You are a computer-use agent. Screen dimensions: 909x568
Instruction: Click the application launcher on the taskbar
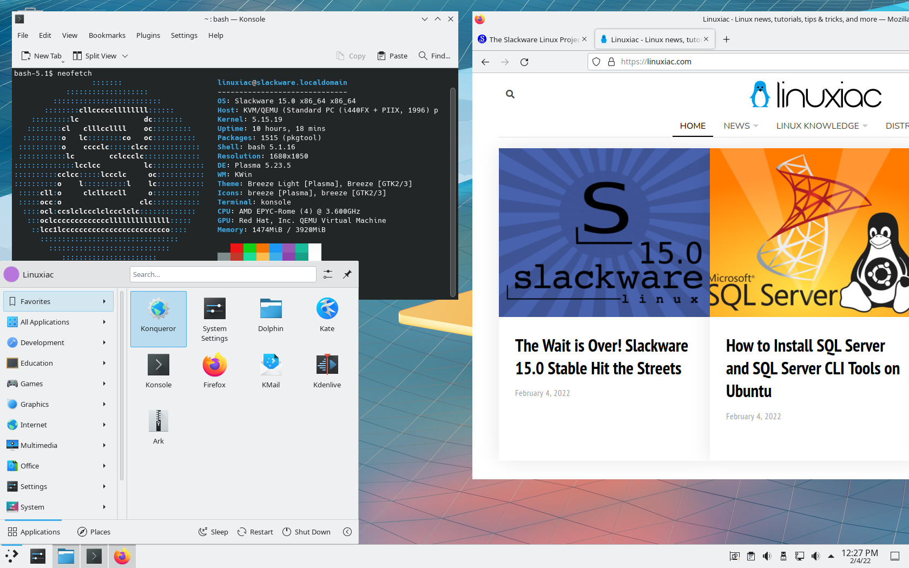pyautogui.click(x=12, y=556)
